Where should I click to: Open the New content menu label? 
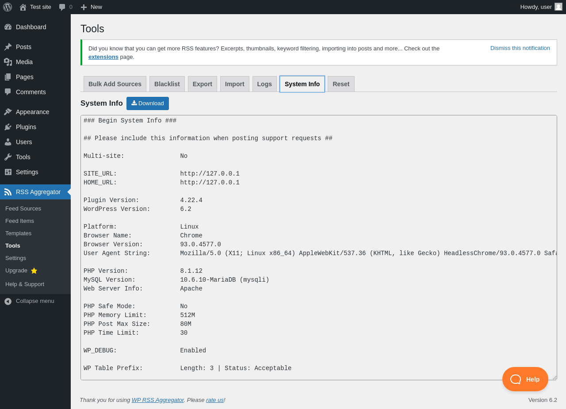[x=96, y=7]
